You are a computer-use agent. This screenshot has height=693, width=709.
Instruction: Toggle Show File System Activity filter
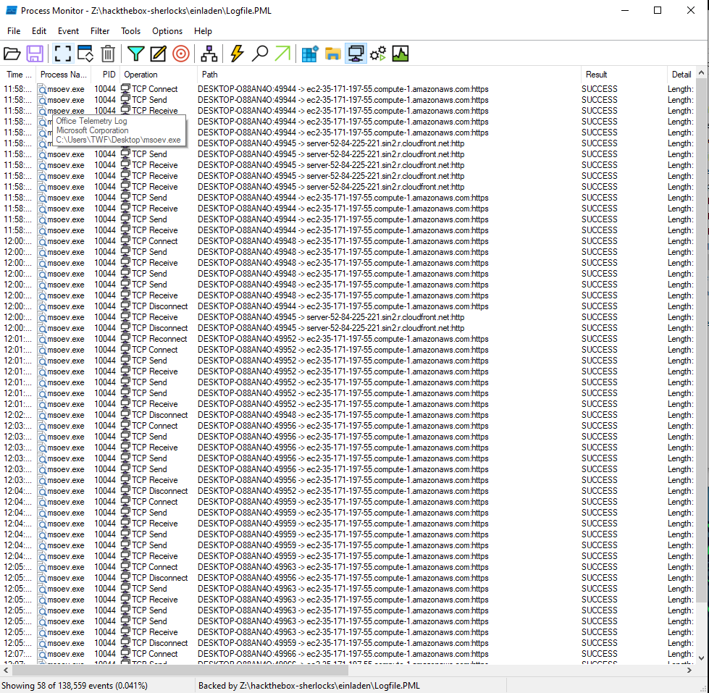pos(332,54)
